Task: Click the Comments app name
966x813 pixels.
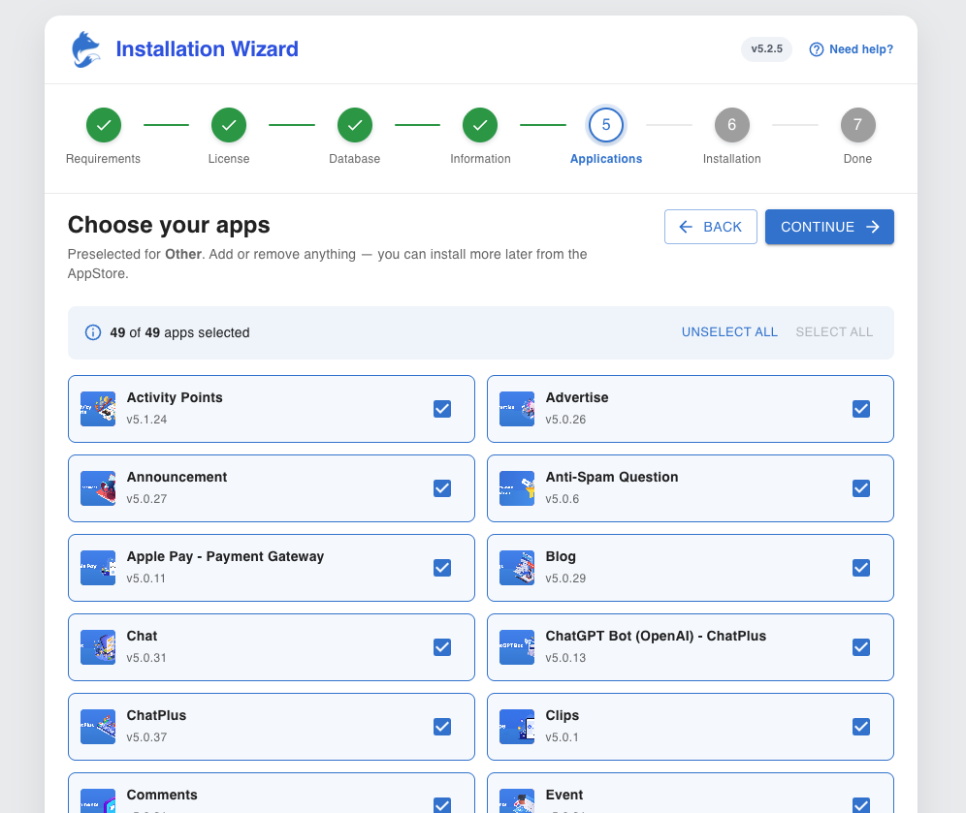Action: click(162, 796)
